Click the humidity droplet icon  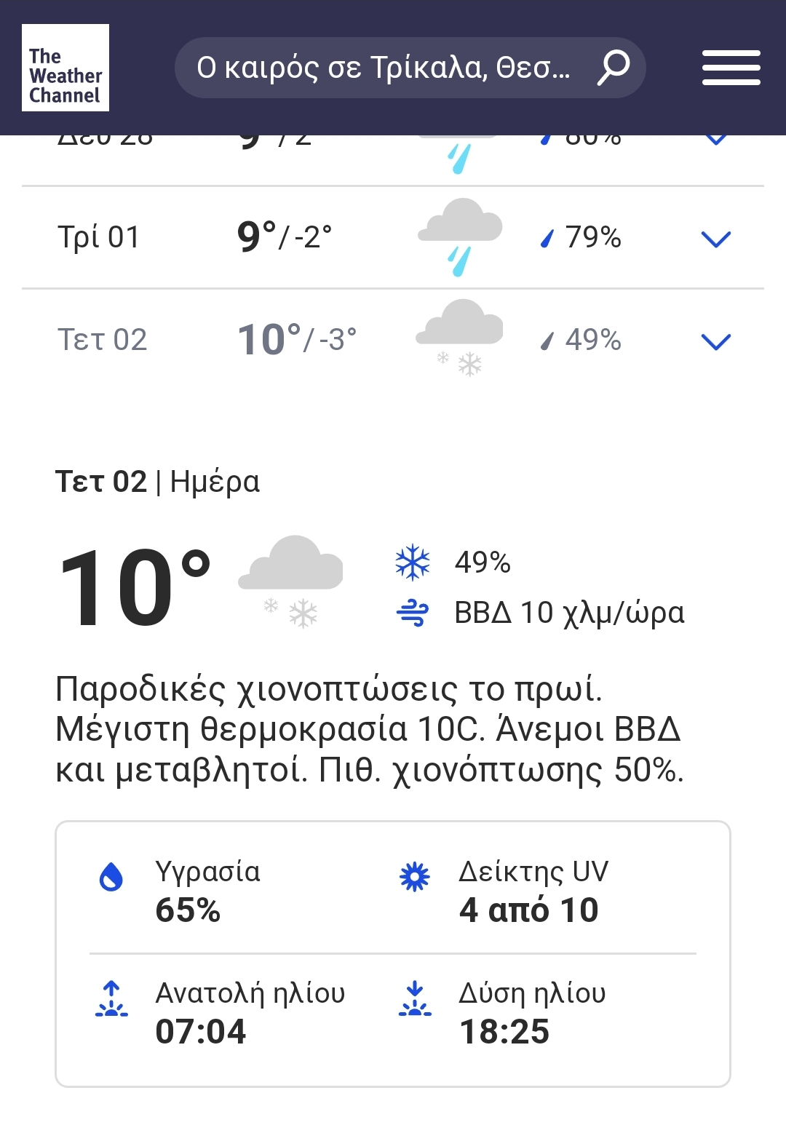tap(111, 877)
